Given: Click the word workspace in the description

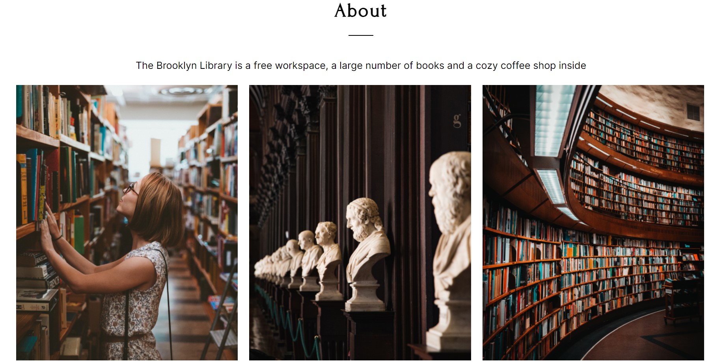Looking at the screenshot, I should pyautogui.click(x=301, y=66).
